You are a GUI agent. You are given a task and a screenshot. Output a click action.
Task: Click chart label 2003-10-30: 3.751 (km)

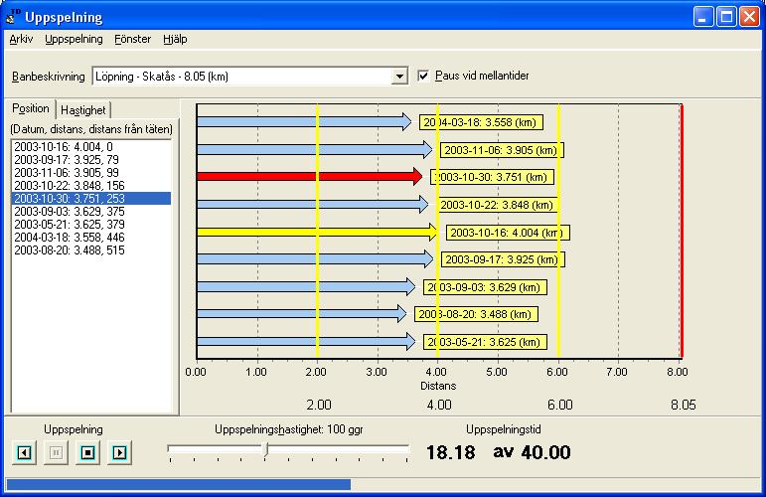coord(492,177)
